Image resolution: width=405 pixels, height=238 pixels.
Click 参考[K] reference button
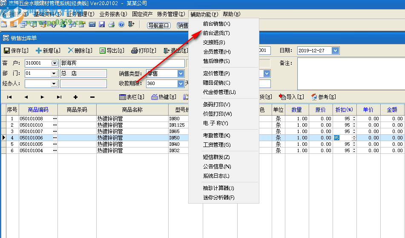coord(323,97)
